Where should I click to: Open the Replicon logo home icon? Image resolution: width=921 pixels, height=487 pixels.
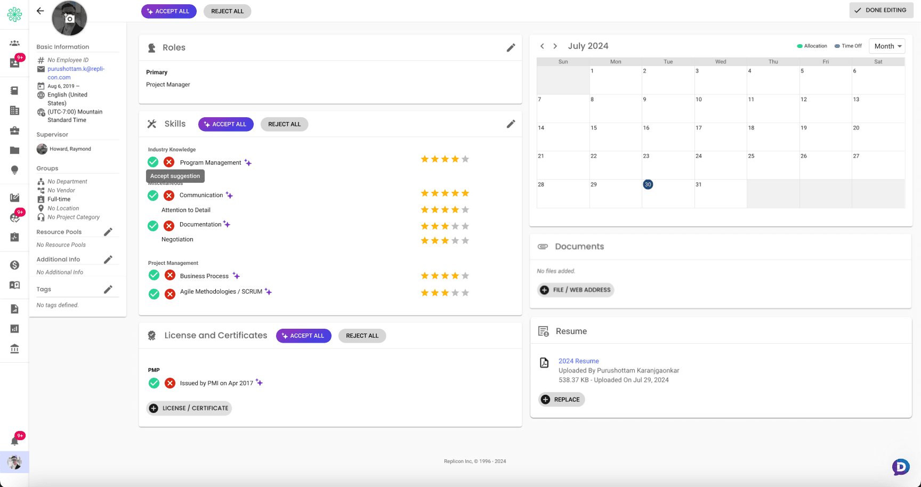click(14, 14)
